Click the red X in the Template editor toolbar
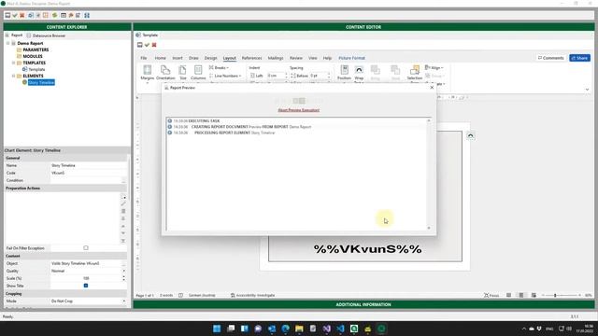The width and height of the screenshot is (598, 336). [154, 45]
